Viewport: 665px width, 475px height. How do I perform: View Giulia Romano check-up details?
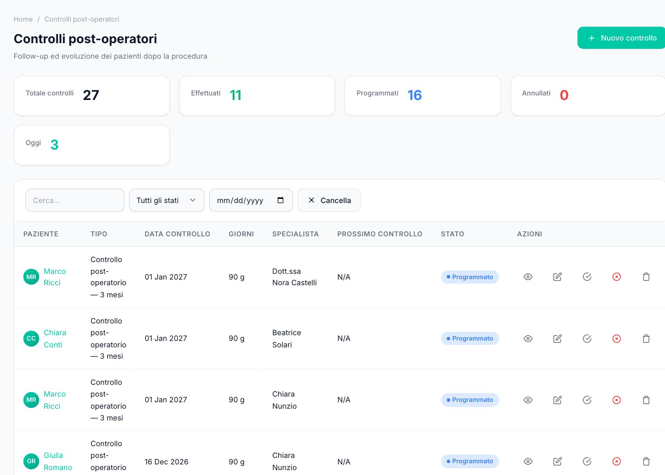[528, 461]
